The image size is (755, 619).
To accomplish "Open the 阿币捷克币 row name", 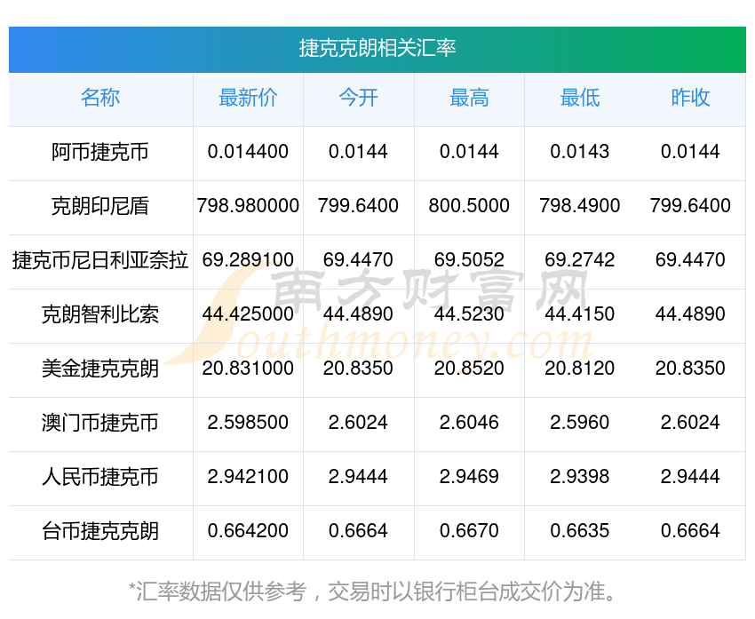I will tap(100, 153).
